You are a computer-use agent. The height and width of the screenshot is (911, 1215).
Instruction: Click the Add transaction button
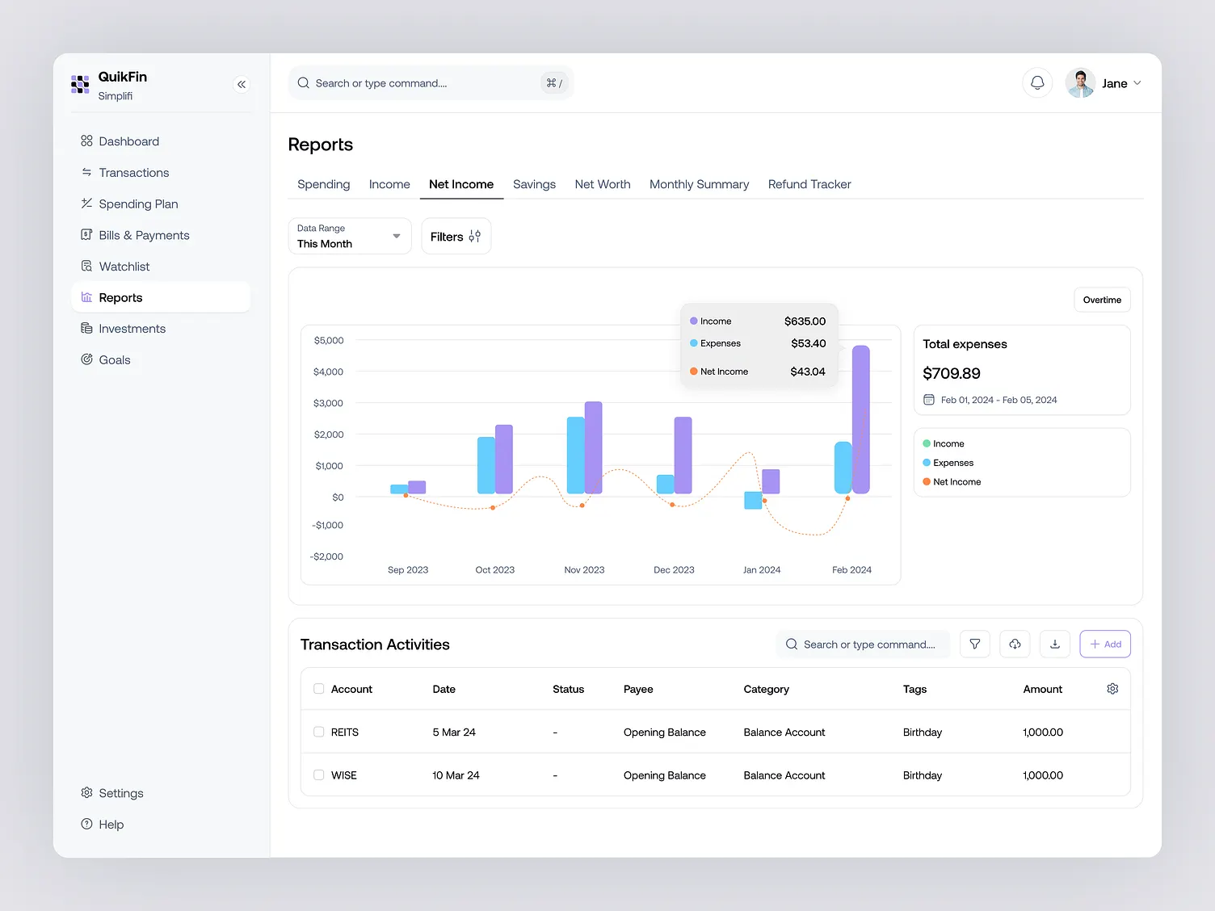tap(1104, 644)
